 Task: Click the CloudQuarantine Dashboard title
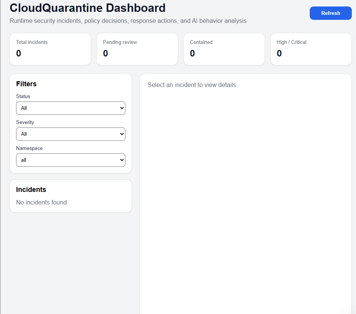click(x=88, y=8)
